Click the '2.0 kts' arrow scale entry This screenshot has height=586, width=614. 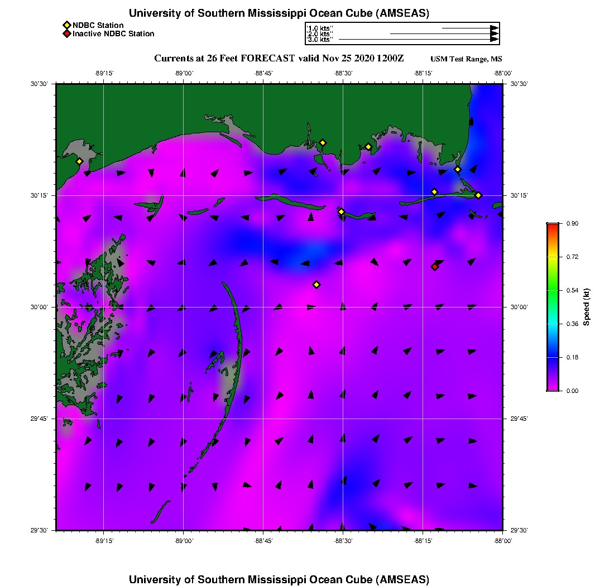click(402, 33)
